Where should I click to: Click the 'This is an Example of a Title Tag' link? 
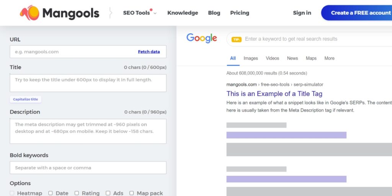coord(274,94)
